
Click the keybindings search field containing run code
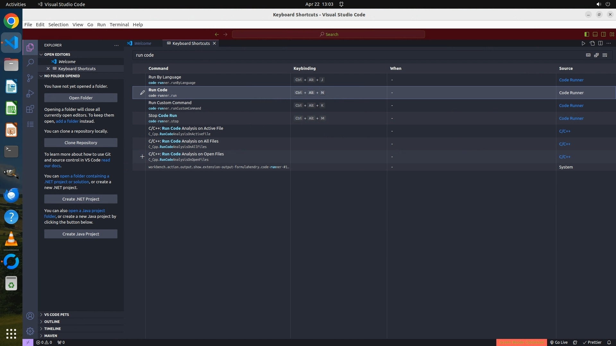click(353, 55)
